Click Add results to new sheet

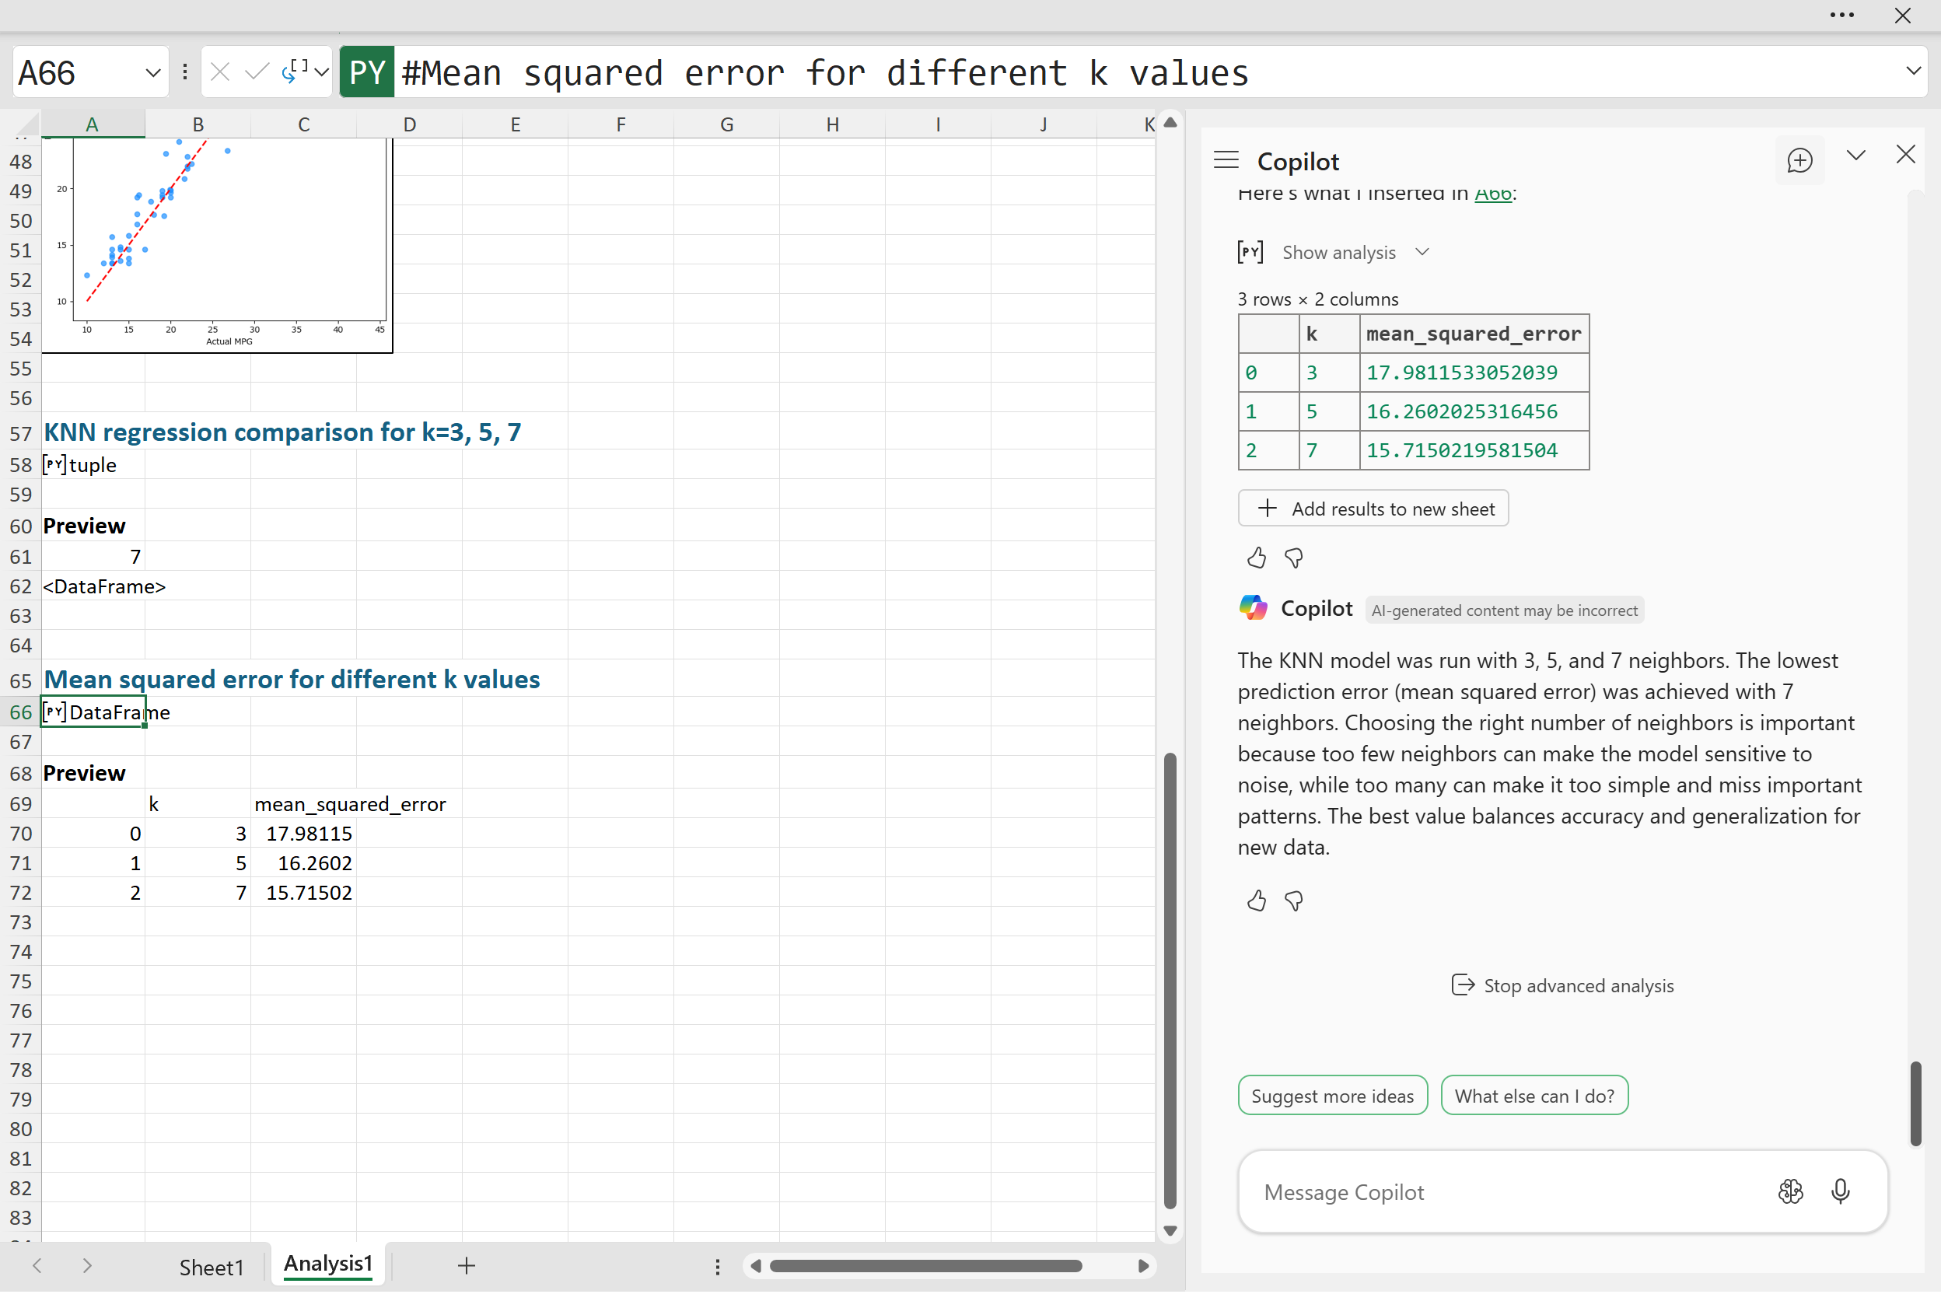[x=1373, y=509]
